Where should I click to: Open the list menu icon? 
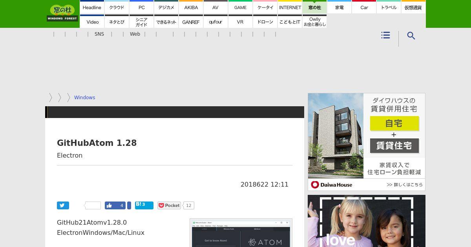[385, 35]
